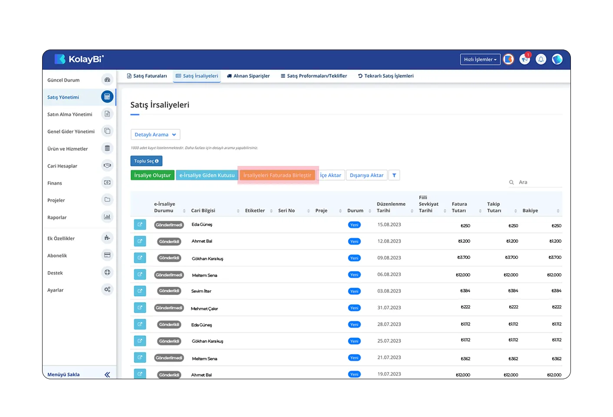613x417 pixels.
Task: Go to Satış Proformaları/Teklifler tab
Action: pos(314,76)
